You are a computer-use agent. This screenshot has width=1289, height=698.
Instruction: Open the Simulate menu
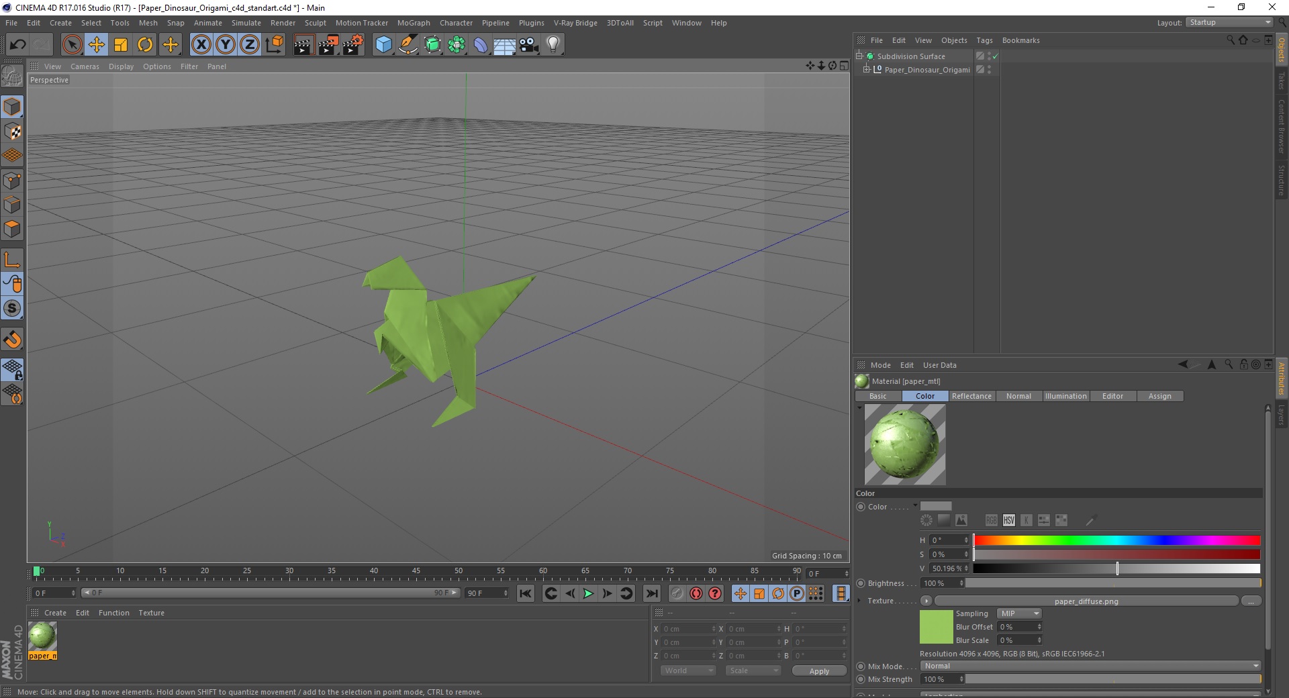click(246, 23)
